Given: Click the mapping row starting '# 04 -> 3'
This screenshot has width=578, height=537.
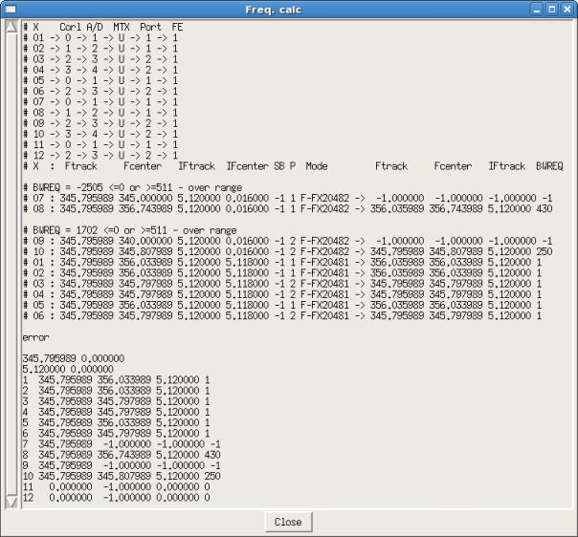Looking at the screenshot, I should point(100,70).
